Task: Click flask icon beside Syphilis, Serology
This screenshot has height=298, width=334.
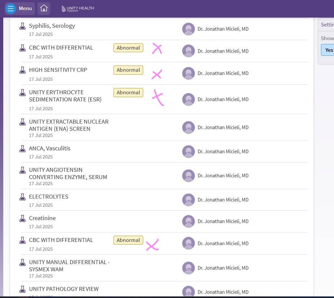Action: click(x=22, y=26)
